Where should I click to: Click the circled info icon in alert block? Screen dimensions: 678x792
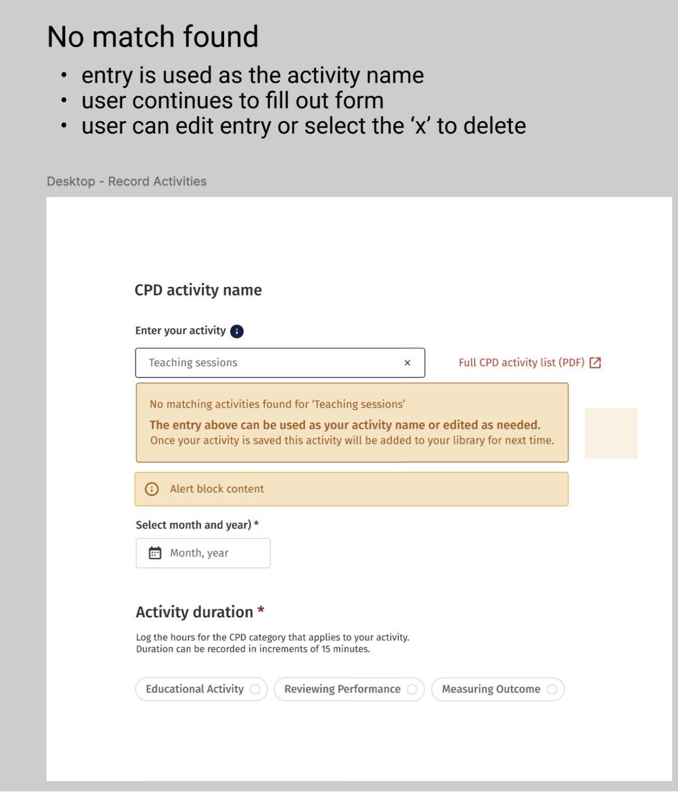tap(152, 489)
